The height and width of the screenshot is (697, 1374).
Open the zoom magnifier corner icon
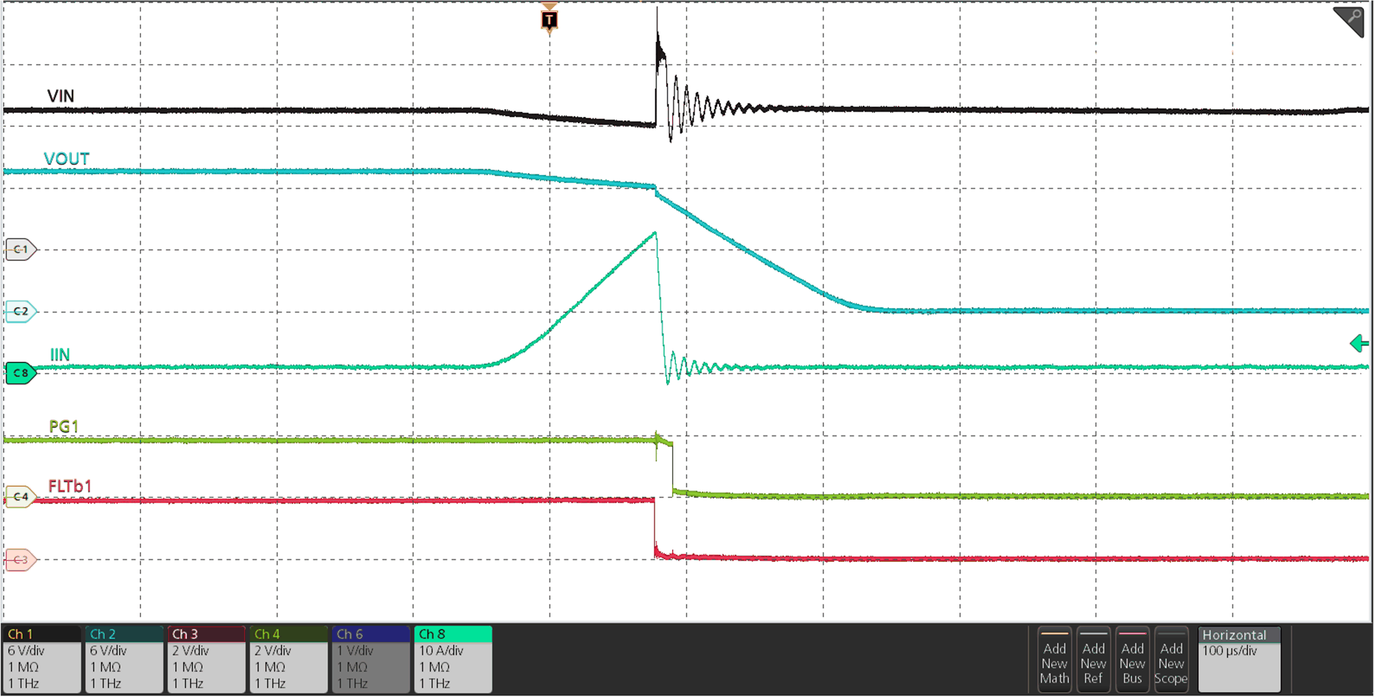tap(1351, 20)
